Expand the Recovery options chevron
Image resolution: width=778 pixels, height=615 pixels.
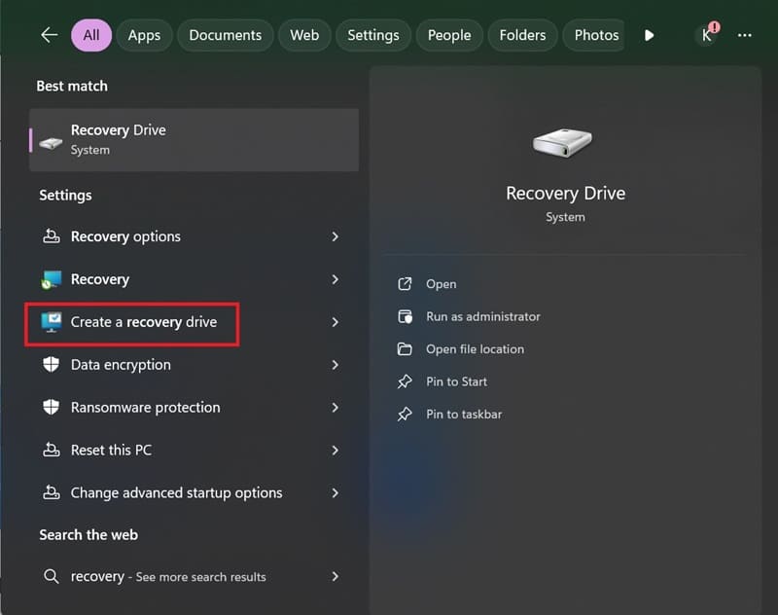click(336, 236)
